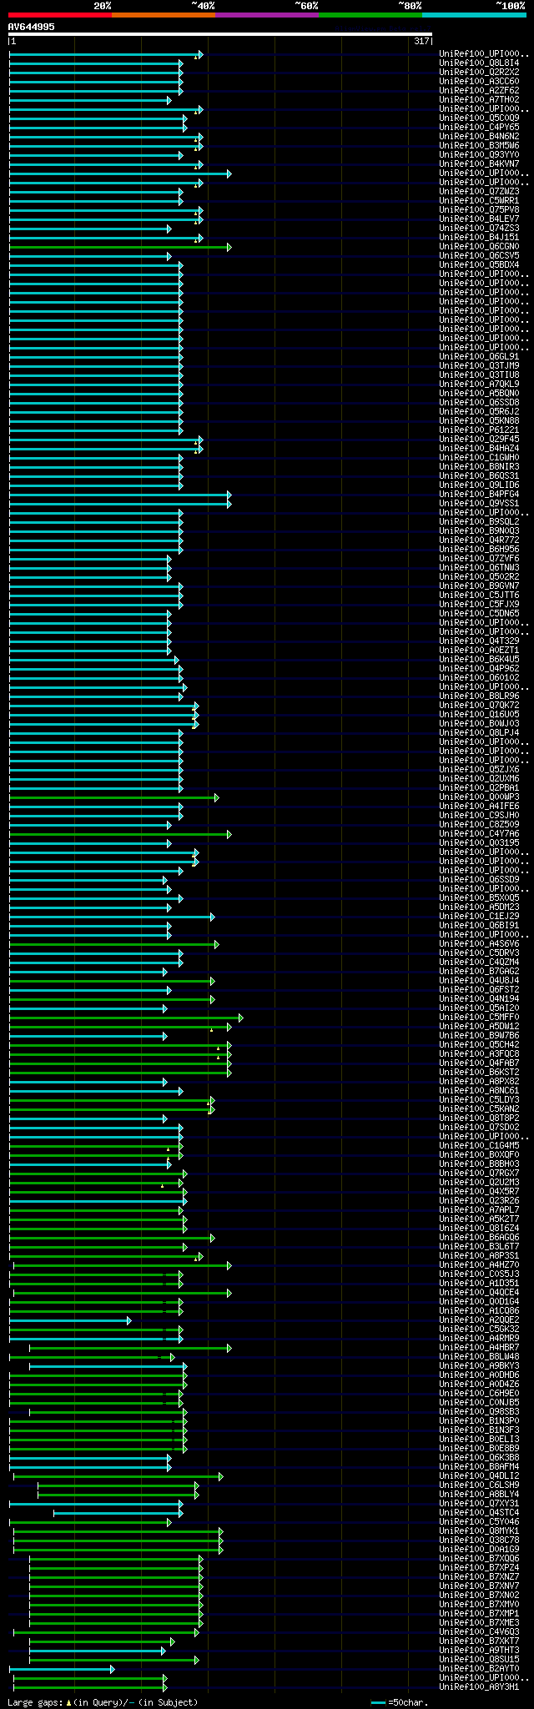This screenshot has width=534, height=1709.
Task: Click the cyan ~100% legend color segment
Action: [474, 15]
